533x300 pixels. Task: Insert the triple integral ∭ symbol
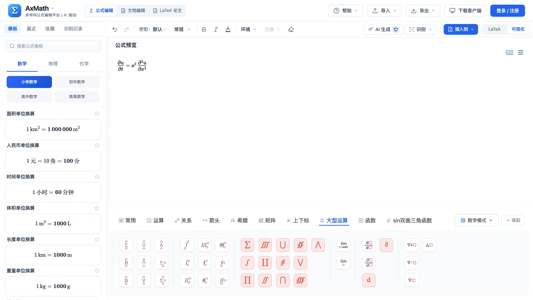point(265,245)
